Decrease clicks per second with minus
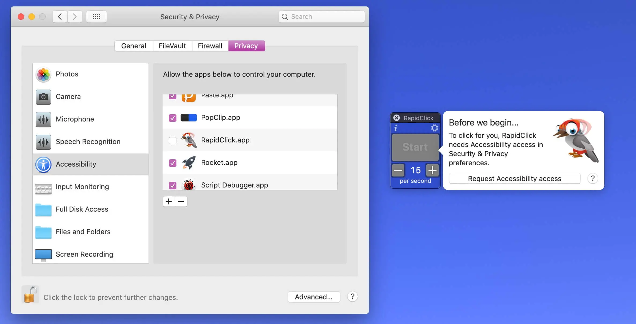The height and width of the screenshot is (324, 636). [x=398, y=170]
